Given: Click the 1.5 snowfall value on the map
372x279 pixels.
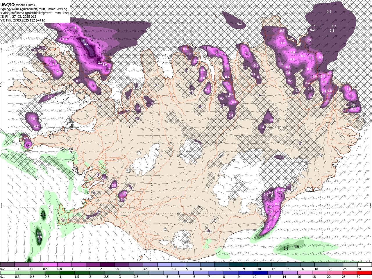Looking at the screenshot, I should click(74, 28).
